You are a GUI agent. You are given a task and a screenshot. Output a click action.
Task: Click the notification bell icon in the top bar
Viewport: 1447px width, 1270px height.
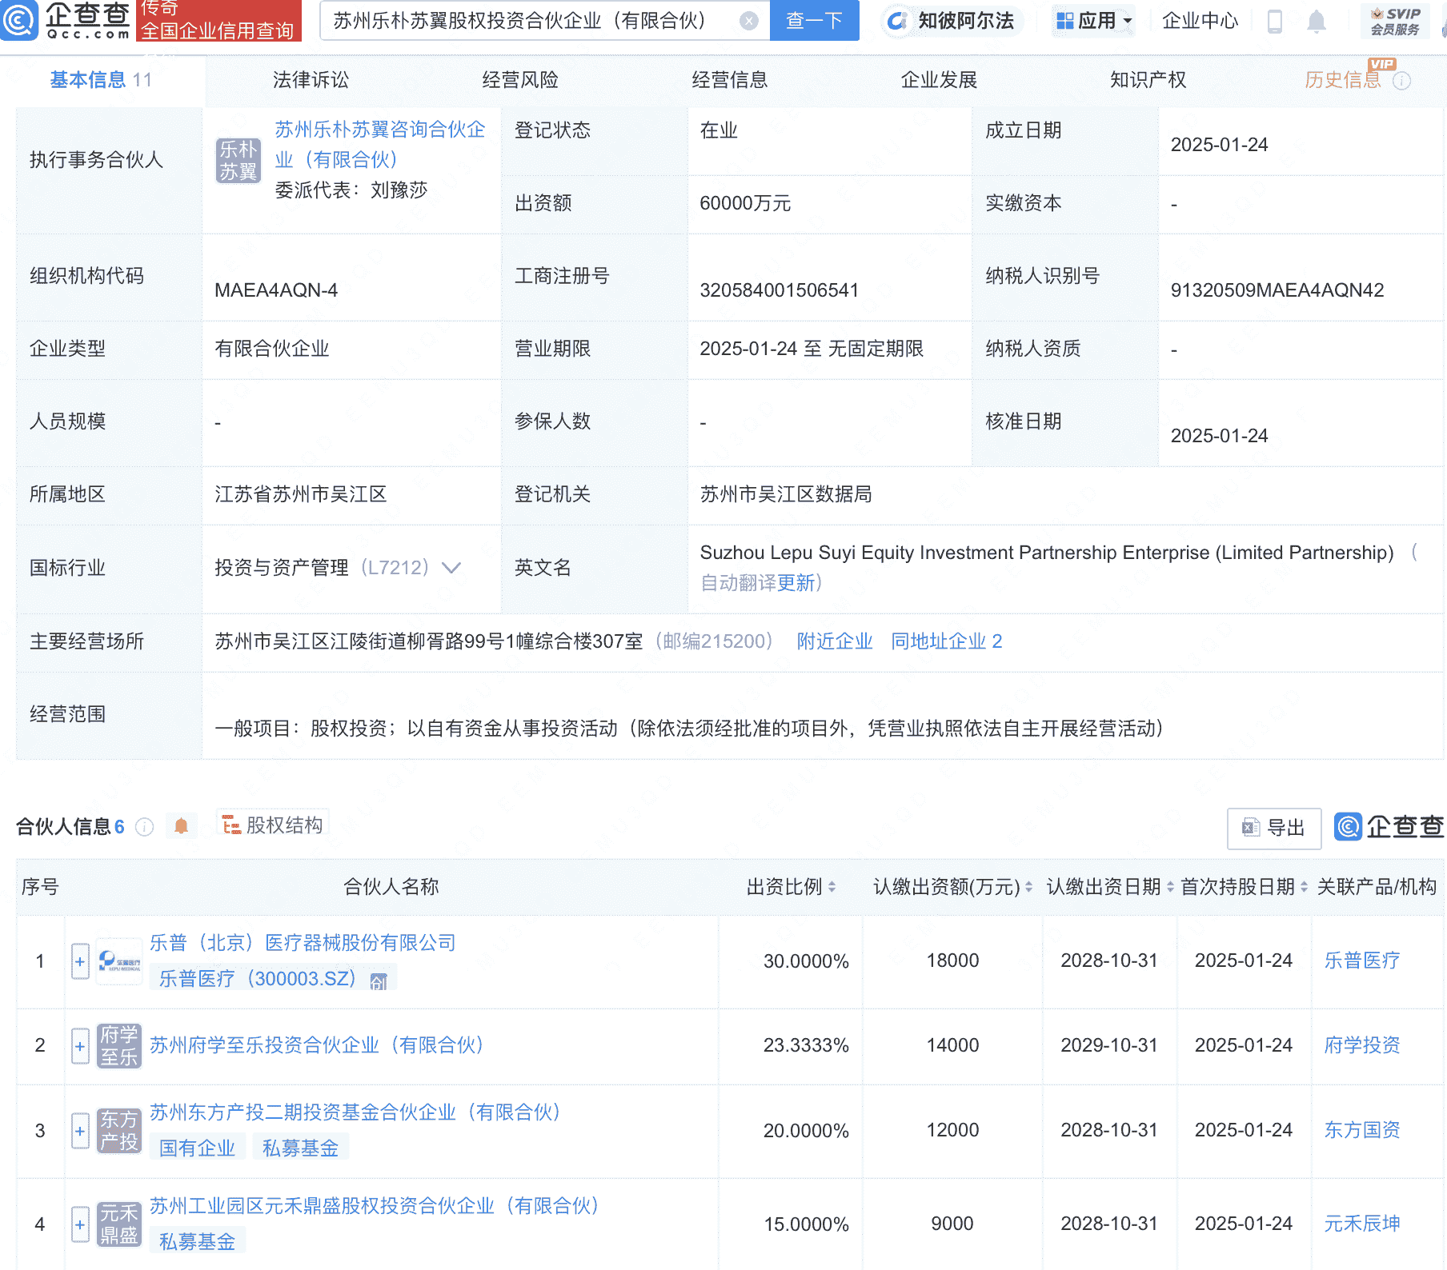(x=1314, y=21)
